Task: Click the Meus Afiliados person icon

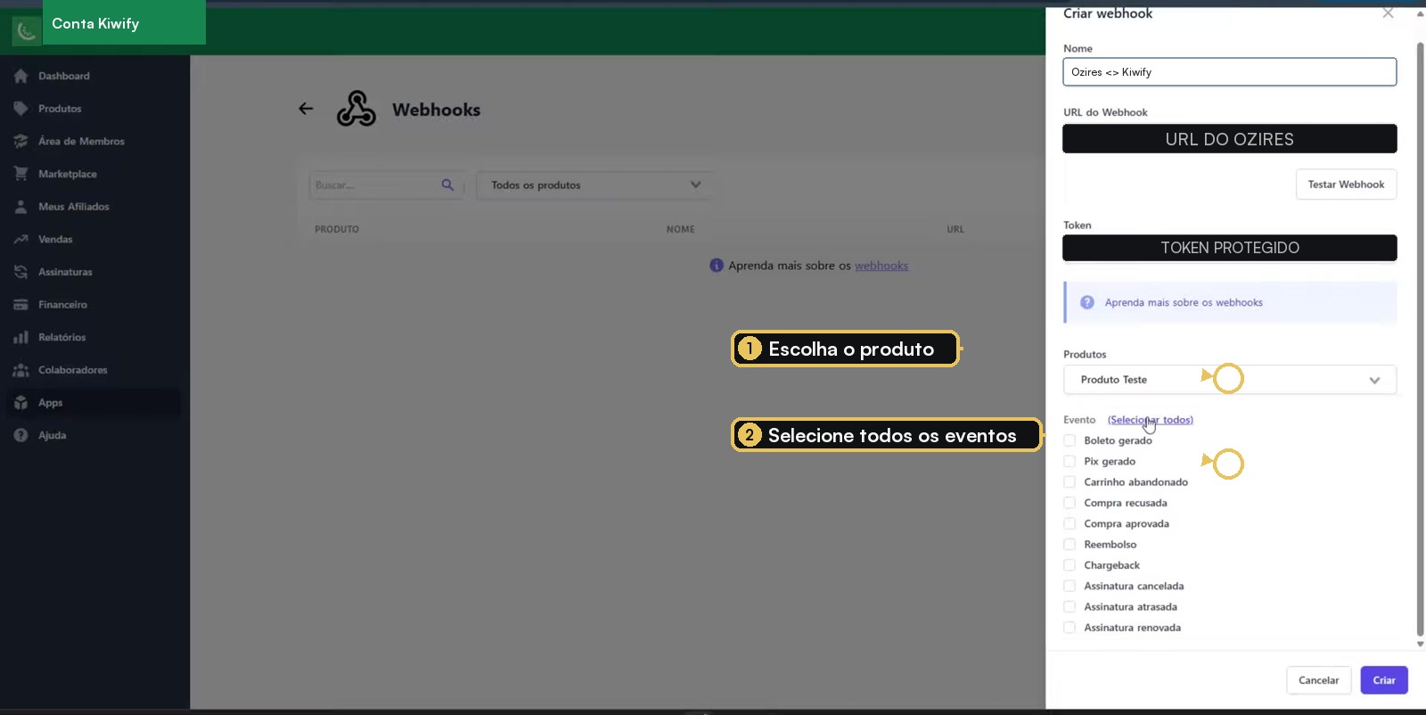Action: pyautogui.click(x=20, y=207)
